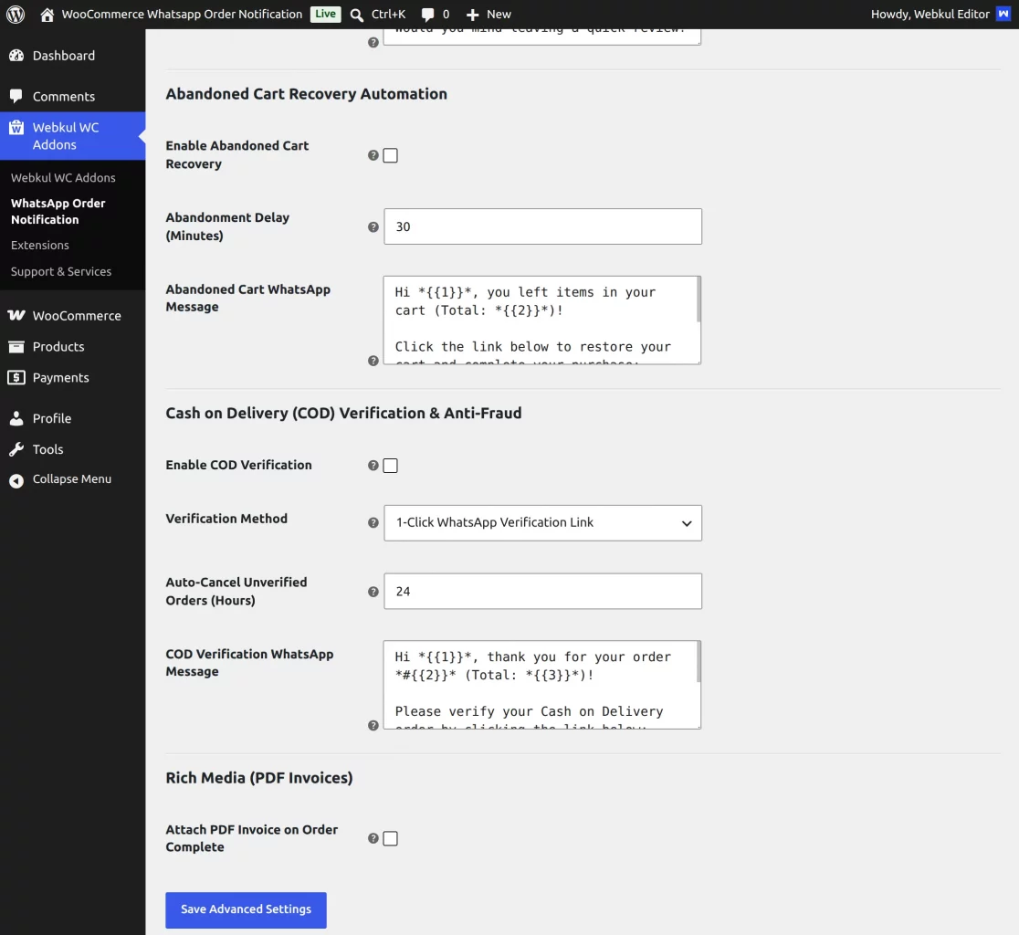Click the WooCommerce logo icon in sidebar
1019x935 pixels.
16,315
